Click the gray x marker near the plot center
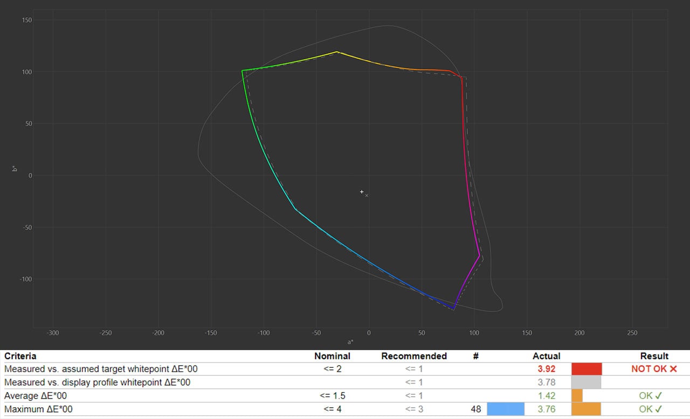This screenshot has height=419, width=690. [367, 195]
